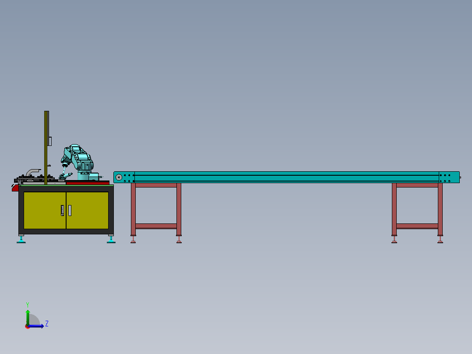Select the cabinet's left teal leveling foot
The height and width of the screenshot is (354, 472).
21,240
